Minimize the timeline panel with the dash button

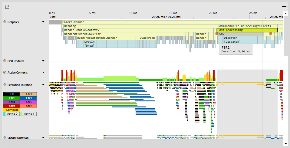coord(284,6)
